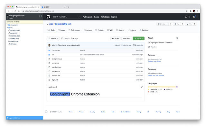This screenshot has width=206, height=128.
Task: Click the Readme link in About section
Action: click(x=154, y=47)
